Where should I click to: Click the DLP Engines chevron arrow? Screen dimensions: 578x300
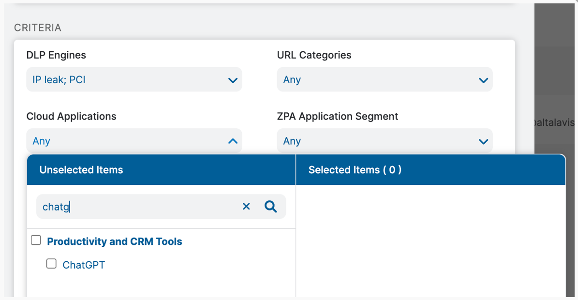click(x=233, y=80)
